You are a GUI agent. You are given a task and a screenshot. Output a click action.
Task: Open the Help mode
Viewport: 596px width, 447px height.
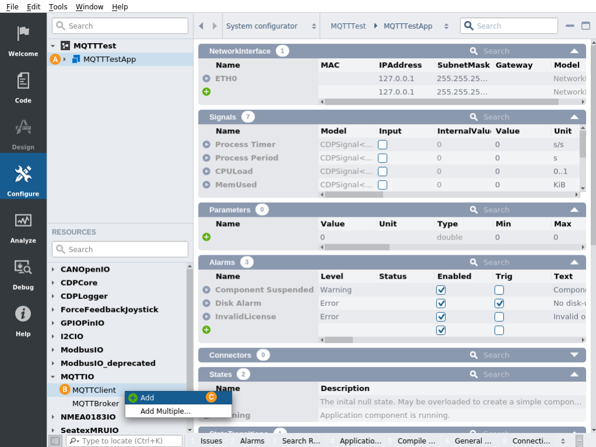point(23,319)
